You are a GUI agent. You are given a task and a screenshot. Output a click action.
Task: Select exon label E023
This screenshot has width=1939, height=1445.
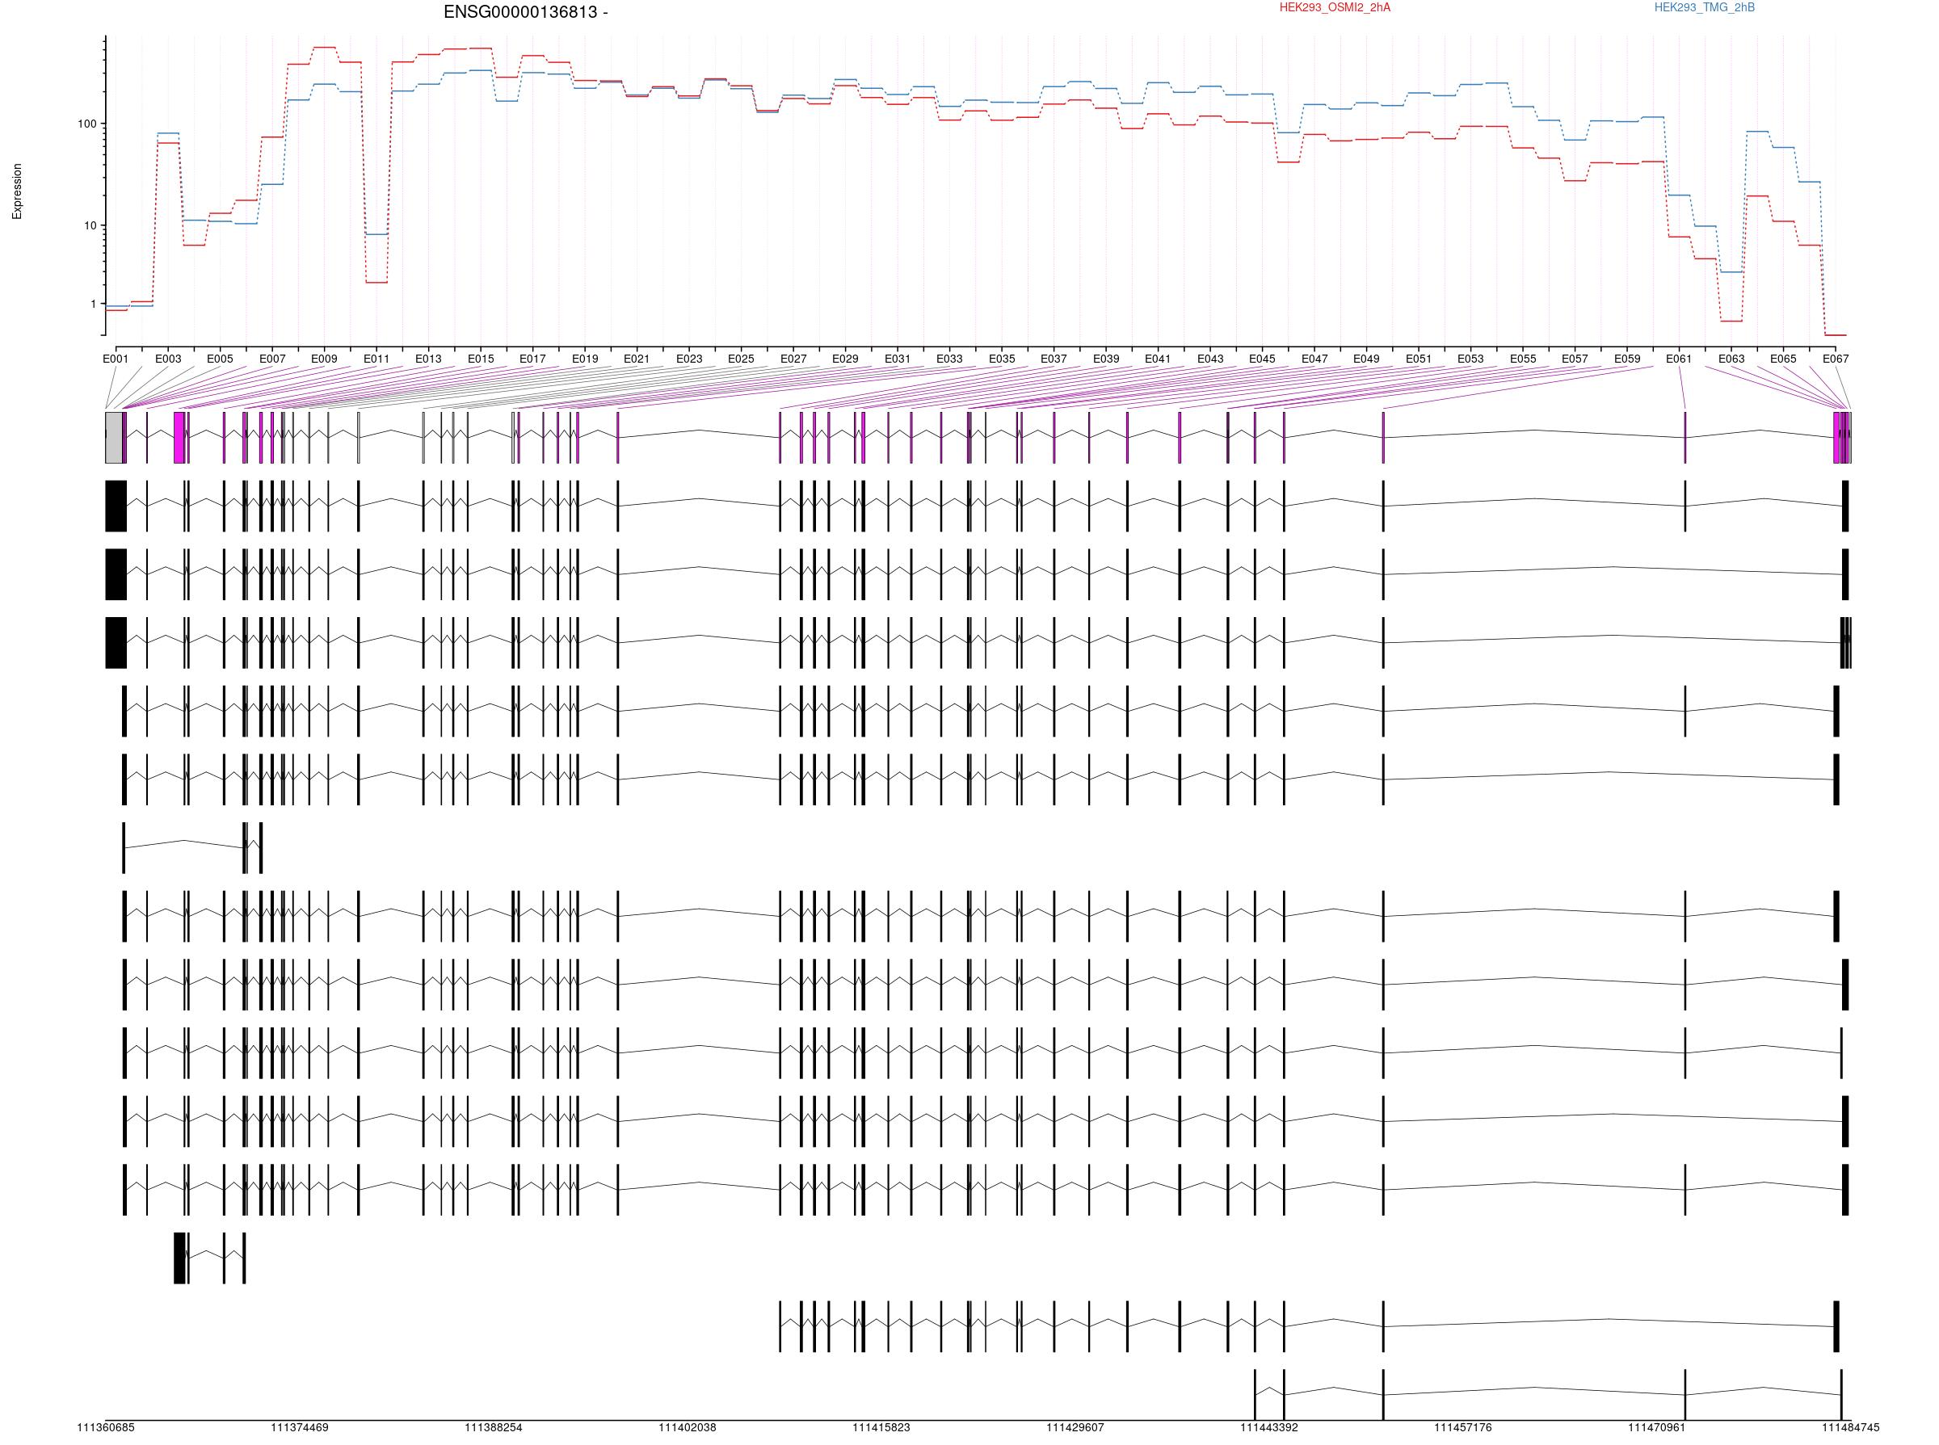[x=688, y=359]
